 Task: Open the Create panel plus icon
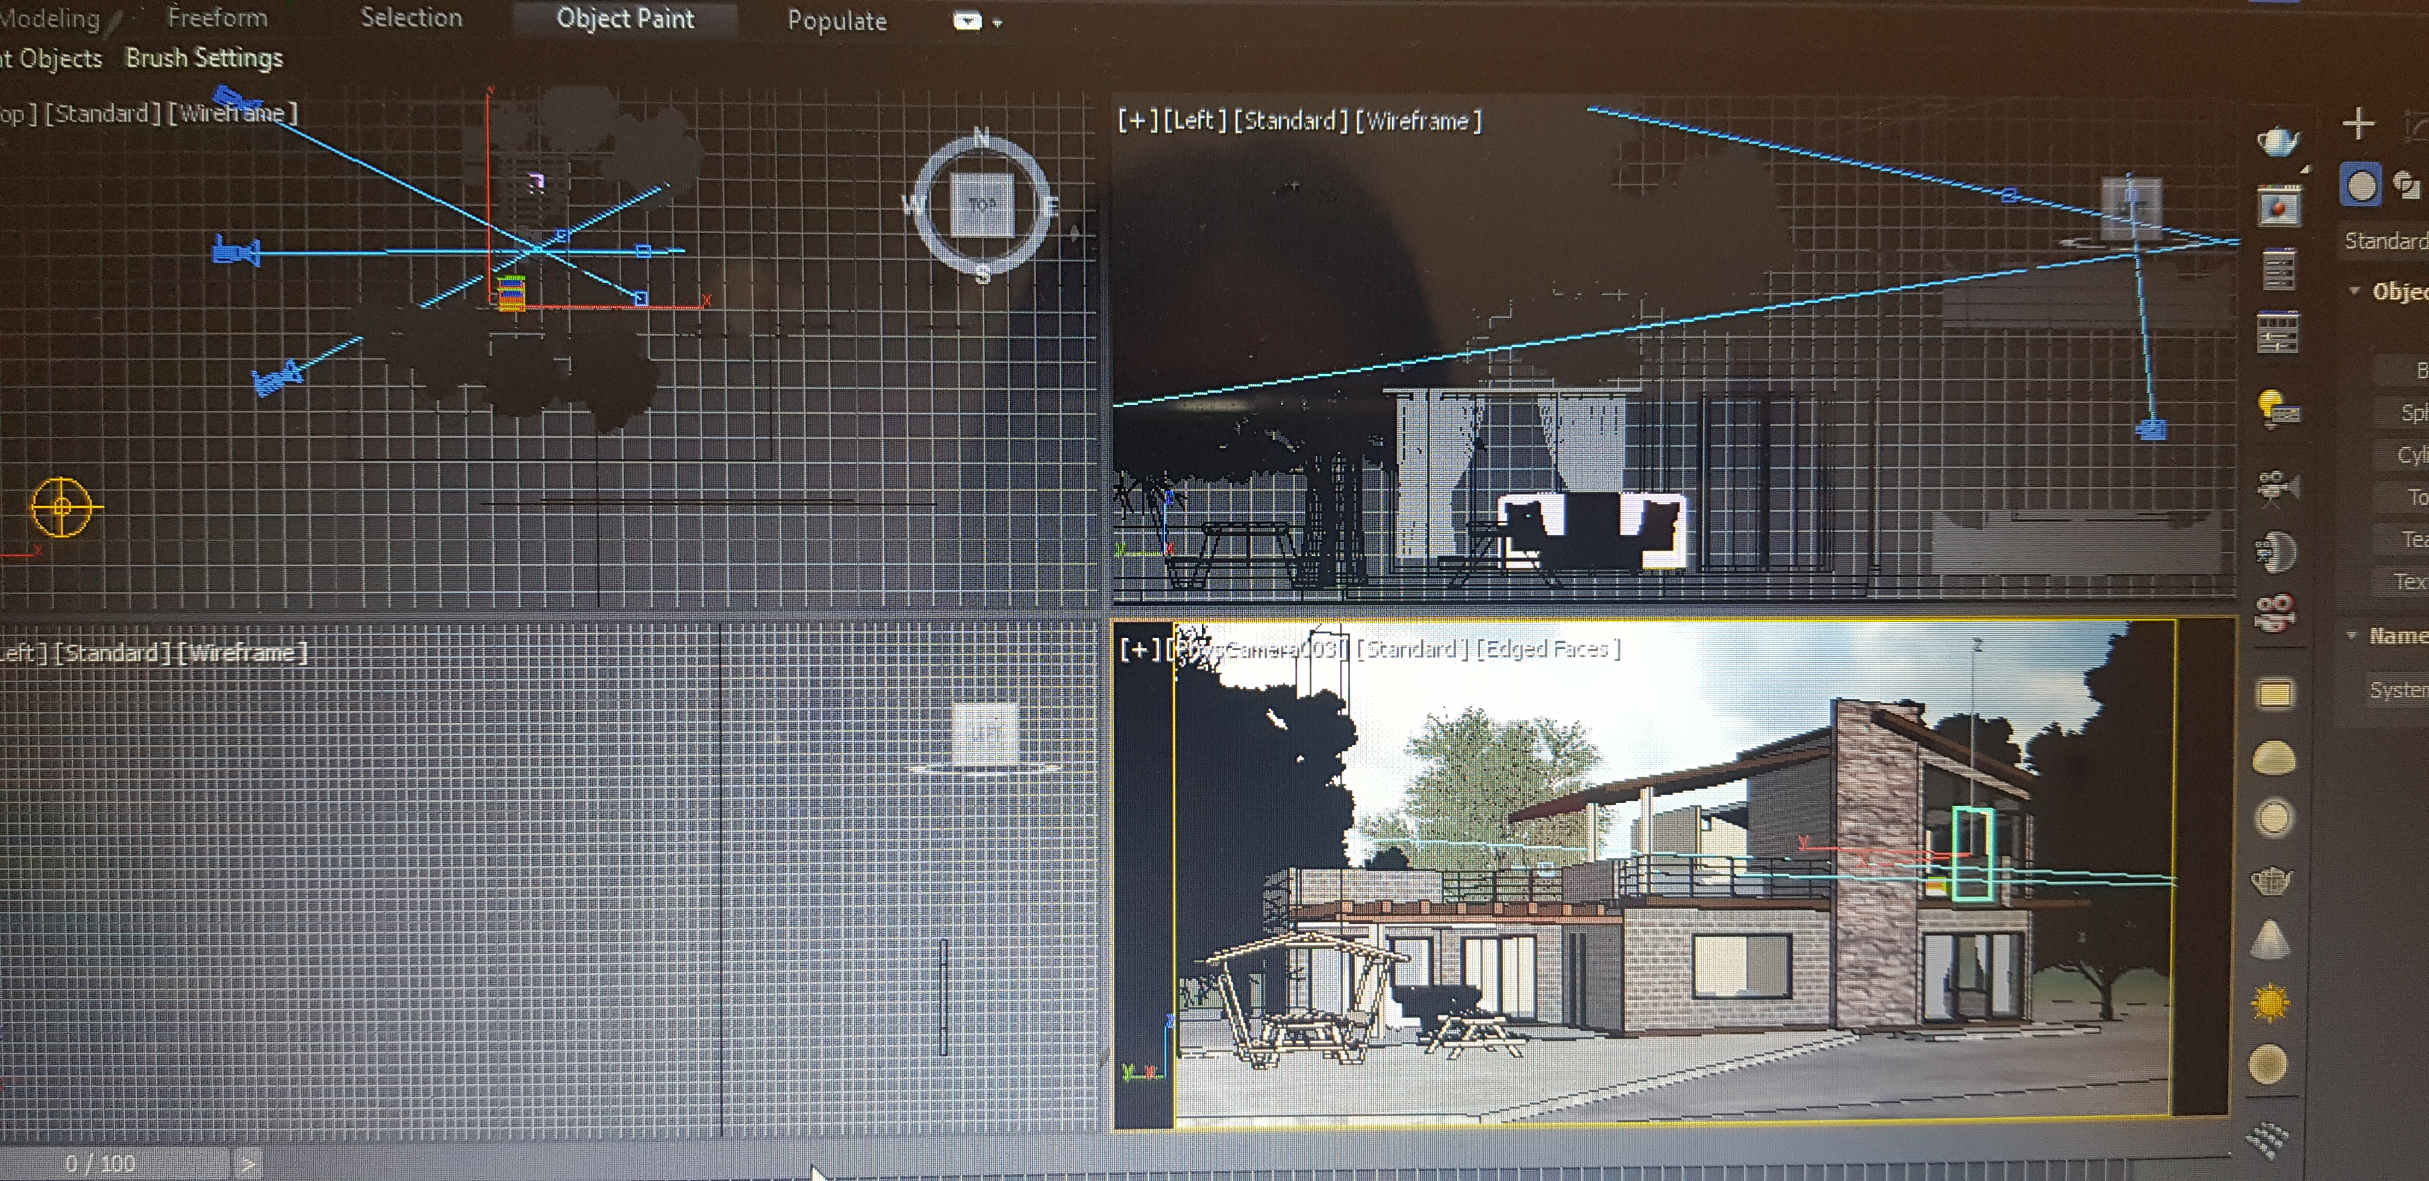click(2359, 124)
